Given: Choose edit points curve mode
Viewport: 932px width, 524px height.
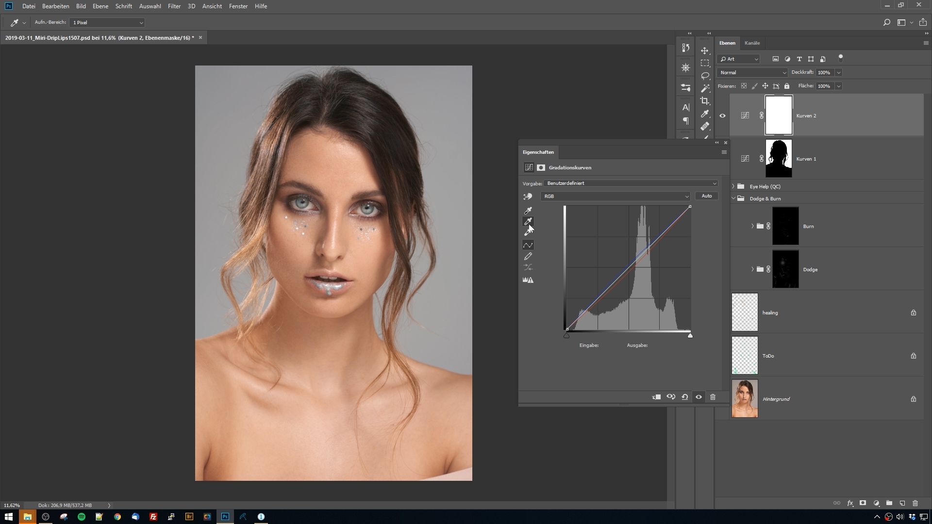Looking at the screenshot, I should pos(528,245).
